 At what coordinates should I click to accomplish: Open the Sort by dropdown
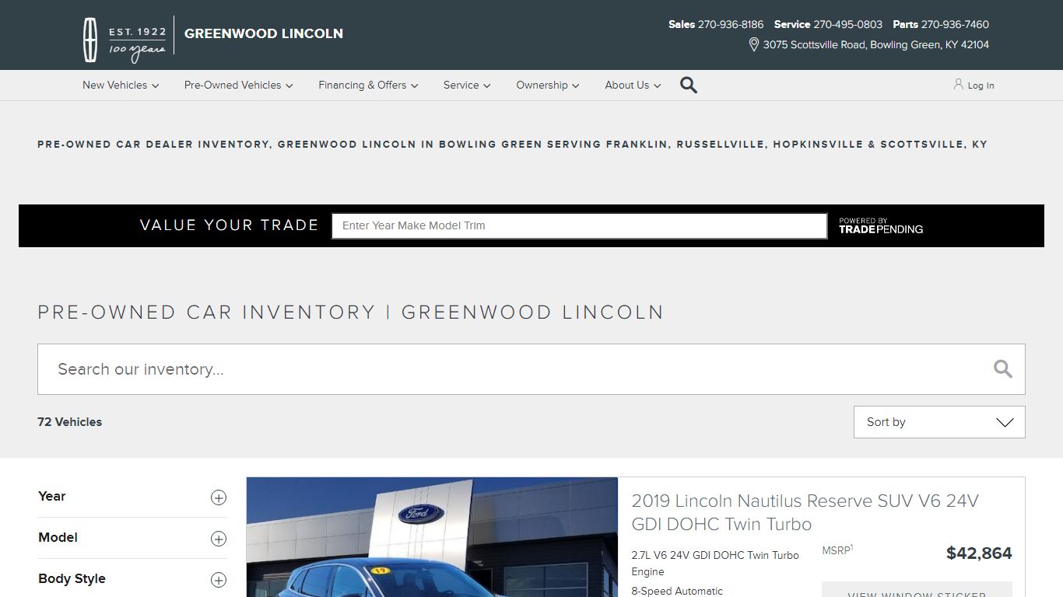939,422
